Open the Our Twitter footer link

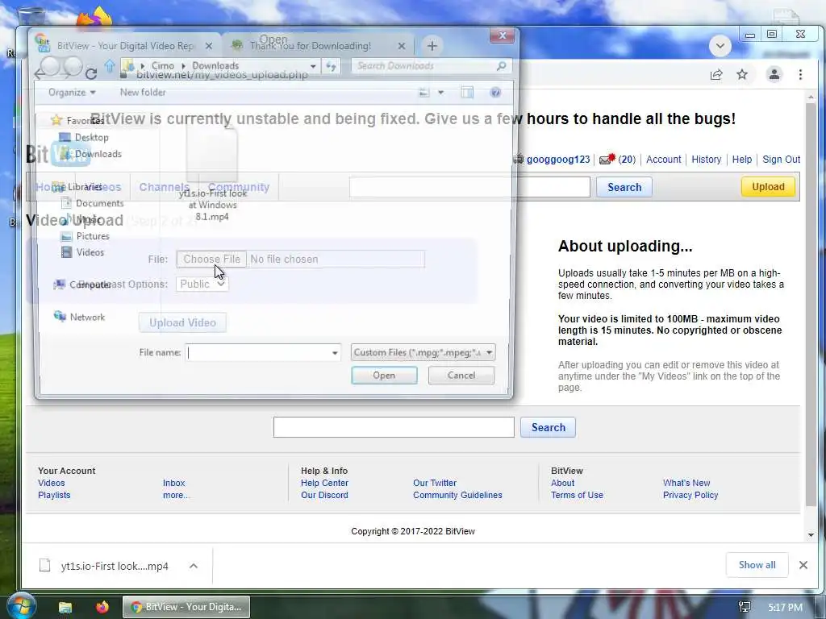pyautogui.click(x=435, y=483)
